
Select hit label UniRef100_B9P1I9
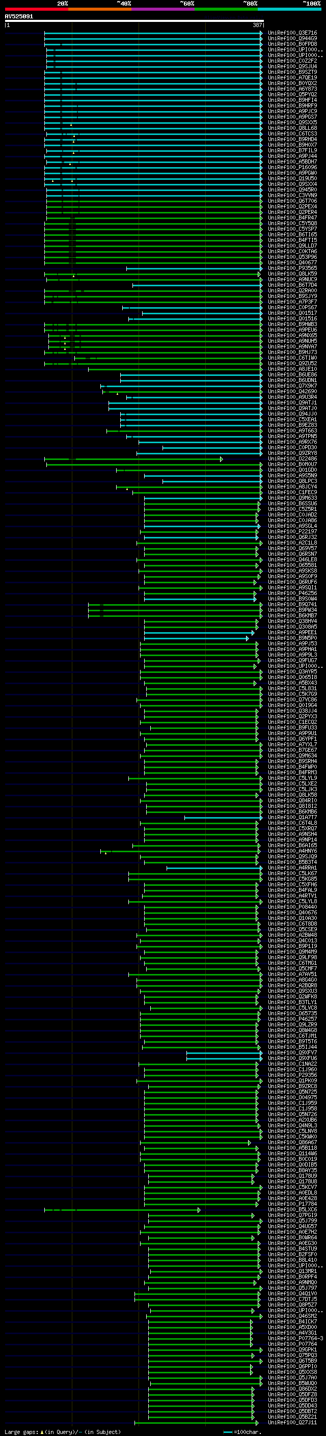coord(292,946)
